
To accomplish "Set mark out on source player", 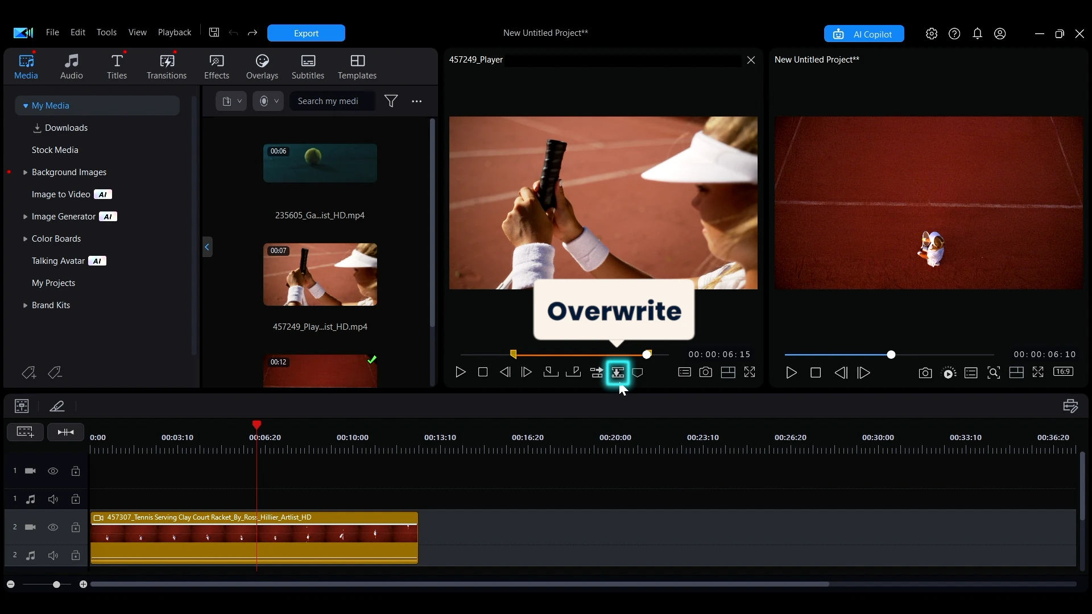I will pyautogui.click(x=573, y=372).
